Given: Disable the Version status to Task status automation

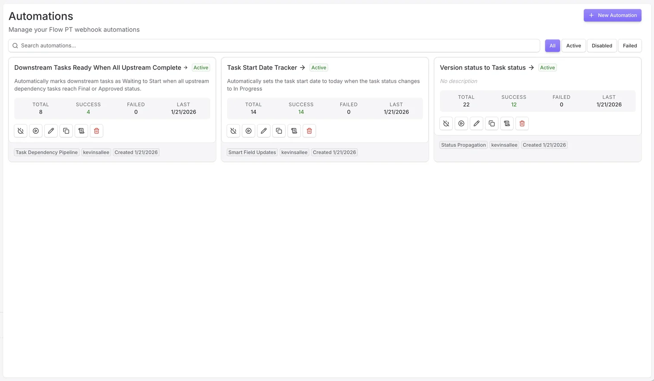Looking at the screenshot, I should (446, 123).
